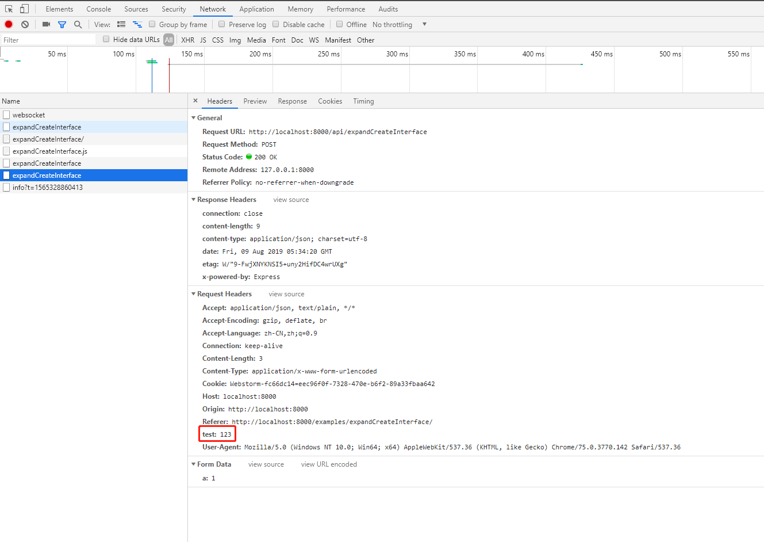
Task: Collapse the General section
Action: [193, 118]
